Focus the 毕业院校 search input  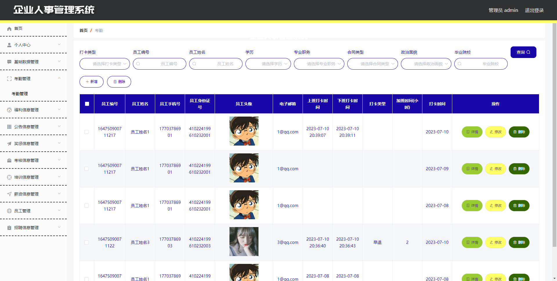(x=481, y=64)
